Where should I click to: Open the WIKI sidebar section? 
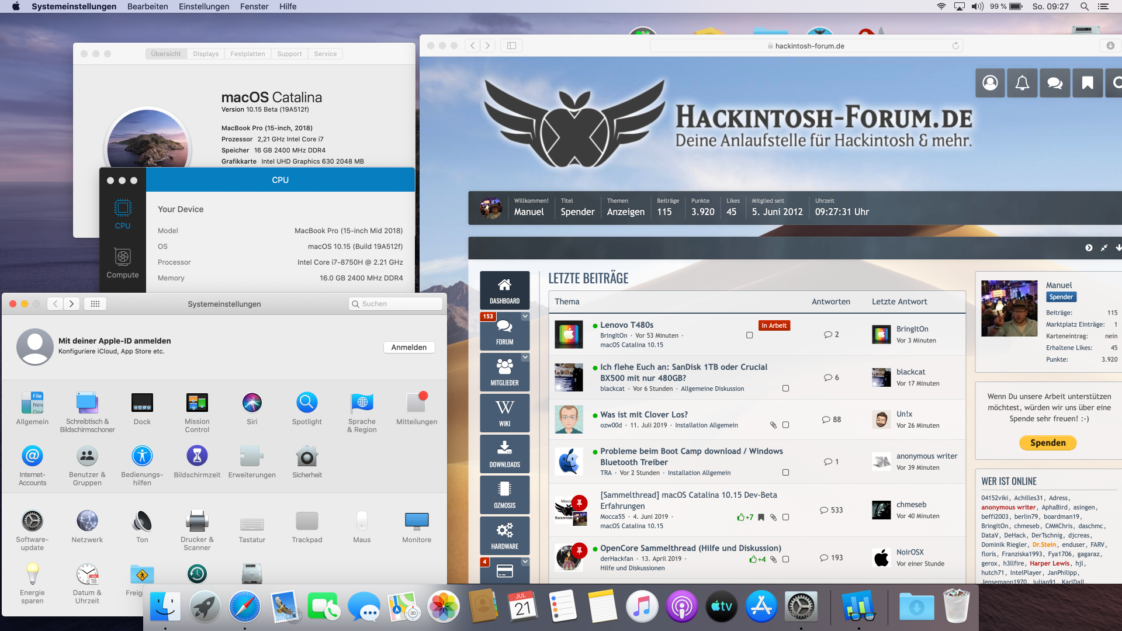pyautogui.click(x=504, y=413)
